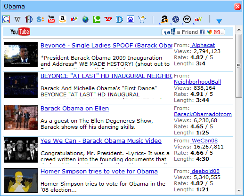This screenshot has height=196, width=245.
Task: Click the 'Views: 838,164' text
Action: click(x=195, y=88)
